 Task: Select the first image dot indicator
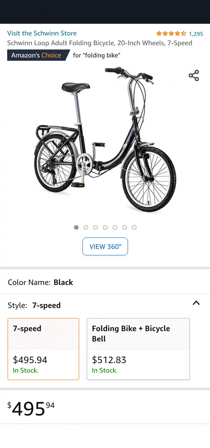click(x=76, y=227)
